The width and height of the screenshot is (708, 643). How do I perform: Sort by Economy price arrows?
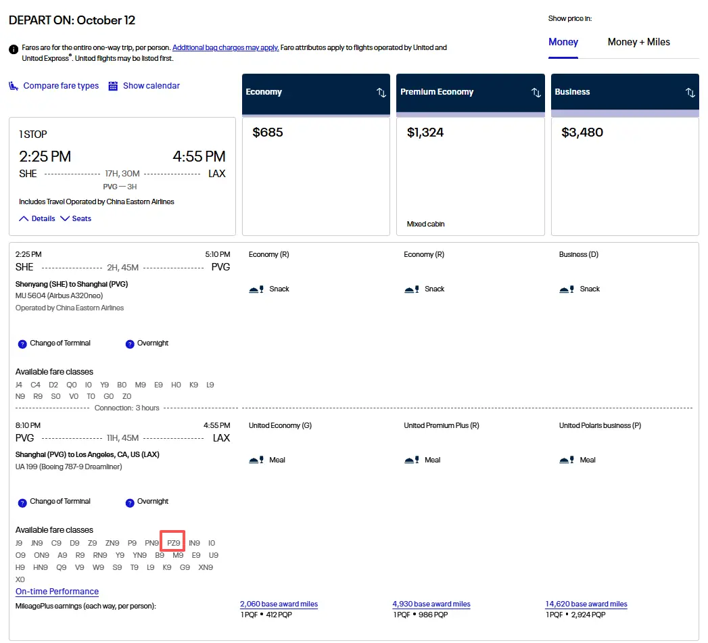point(381,93)
